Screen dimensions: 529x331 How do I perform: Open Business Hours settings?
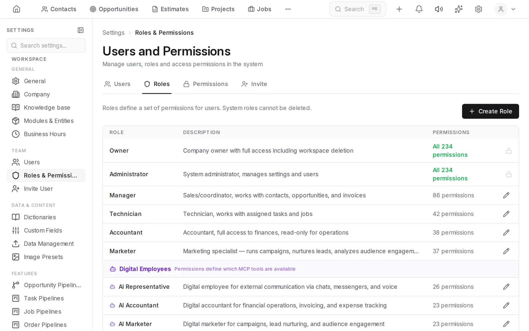coord(46,134)
